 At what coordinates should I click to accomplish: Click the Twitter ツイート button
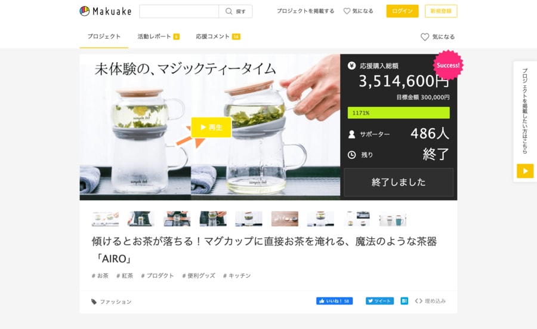379,301
